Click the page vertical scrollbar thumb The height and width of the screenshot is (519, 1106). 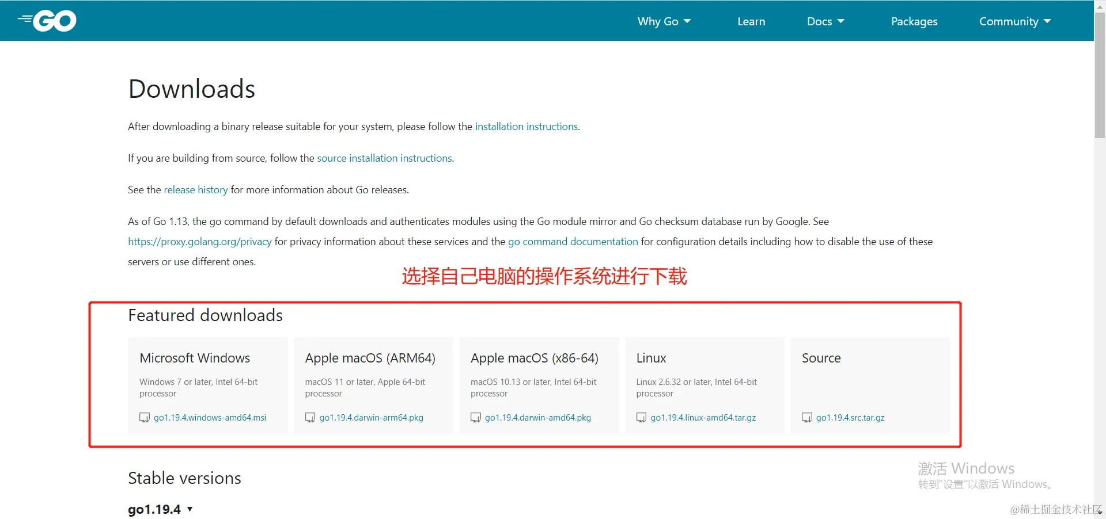coord(1100,75)
